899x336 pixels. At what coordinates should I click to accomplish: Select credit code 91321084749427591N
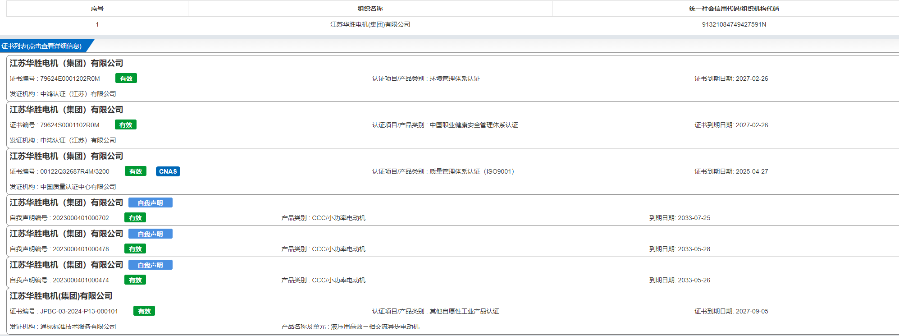(x=734, y=24)
